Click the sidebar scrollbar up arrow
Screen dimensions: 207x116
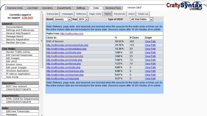click(x=42, y=12)
